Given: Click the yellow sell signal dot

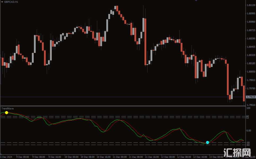Looking at the screenshot, I should pyautogui.click(x=7, y=113).
